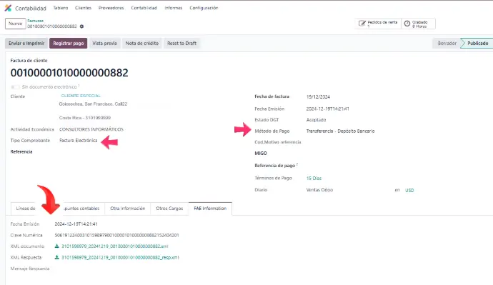This screenshot has width=493, height=285.
Task: Click the Fecha Emisión value in FAE tab
Action: point(76,224)
